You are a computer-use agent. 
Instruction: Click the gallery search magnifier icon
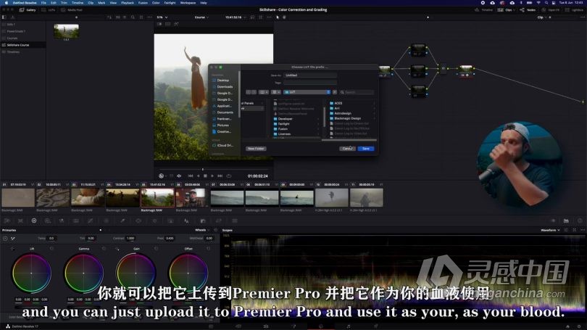coord(133,17)
